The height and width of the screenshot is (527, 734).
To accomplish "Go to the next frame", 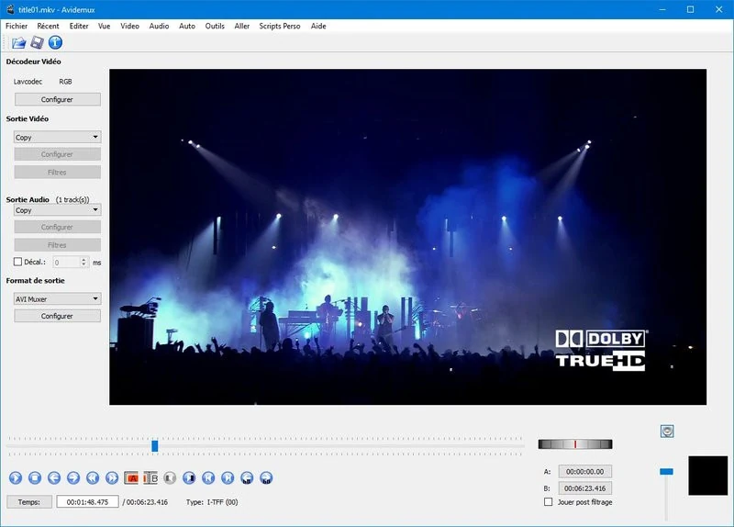I will [x=73, y=477].
